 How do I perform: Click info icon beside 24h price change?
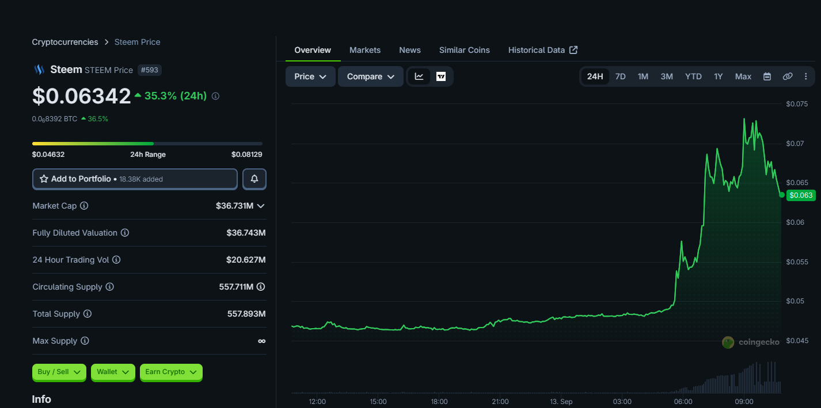(215, 96)
